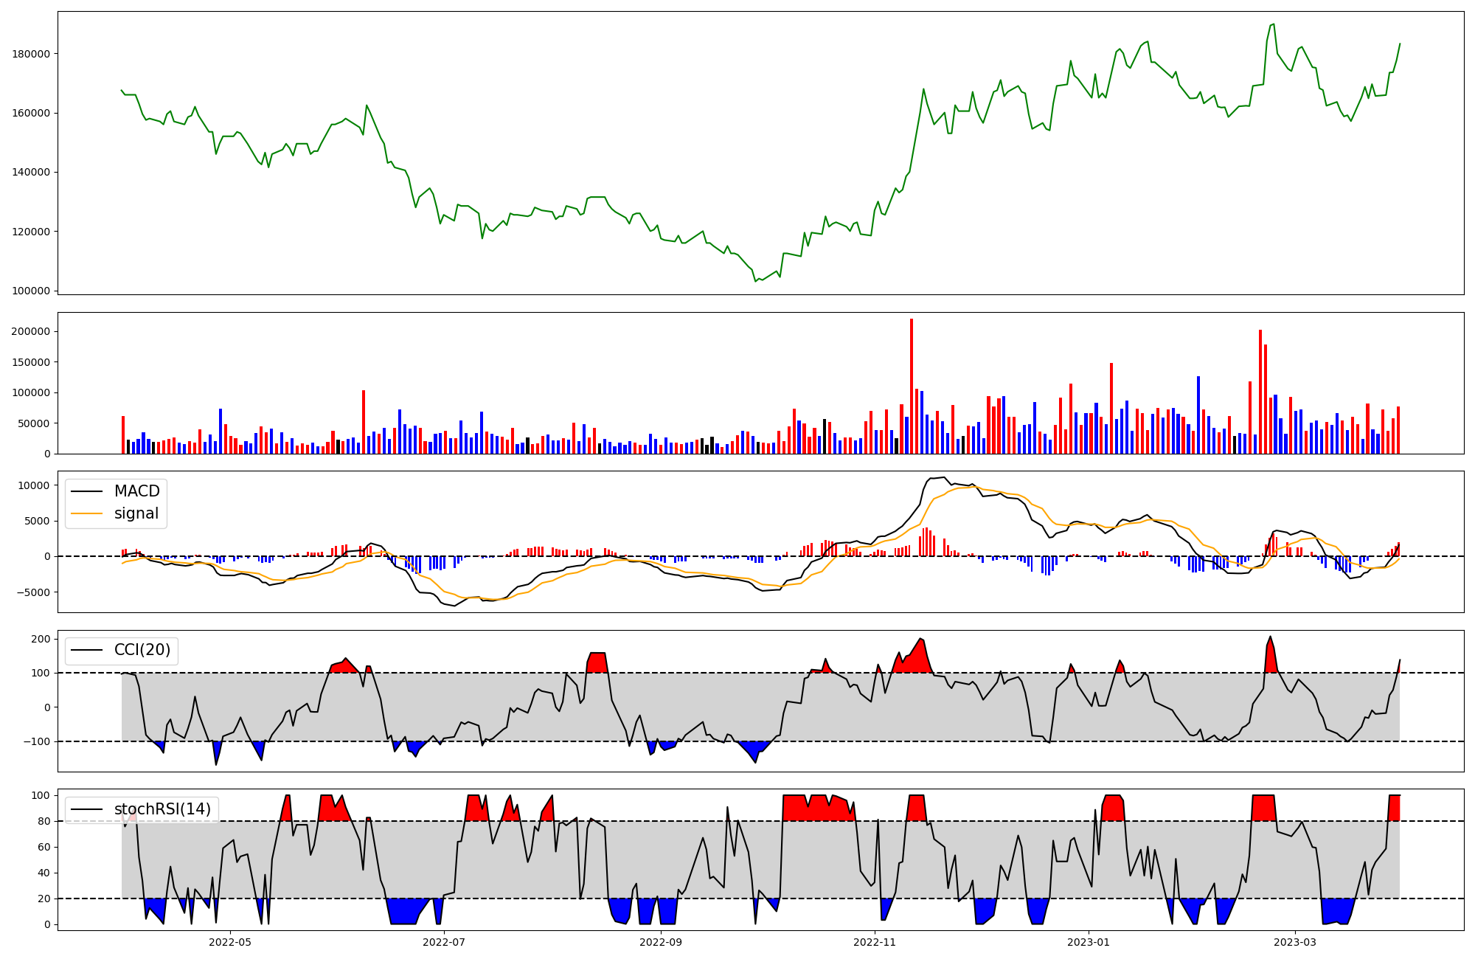Image resolution: width=1475 pixels, height=959 pixels.
Task: Click the −100 CCI axis label
Action: pos(37,741)
